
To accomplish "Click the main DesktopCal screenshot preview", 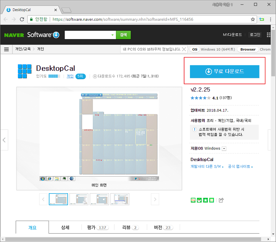I will [99, 136].
